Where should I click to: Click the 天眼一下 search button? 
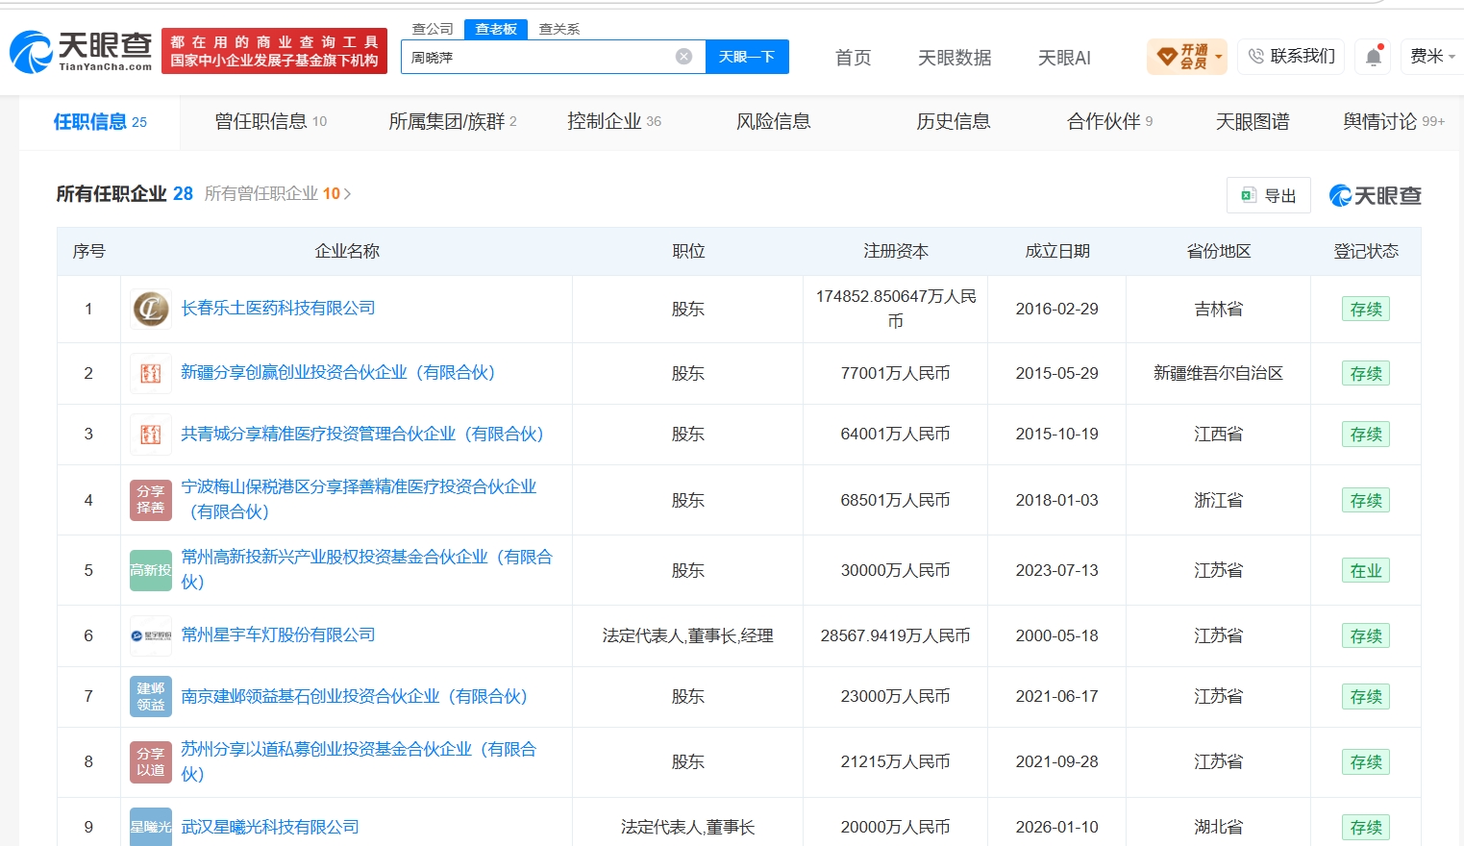747,57
